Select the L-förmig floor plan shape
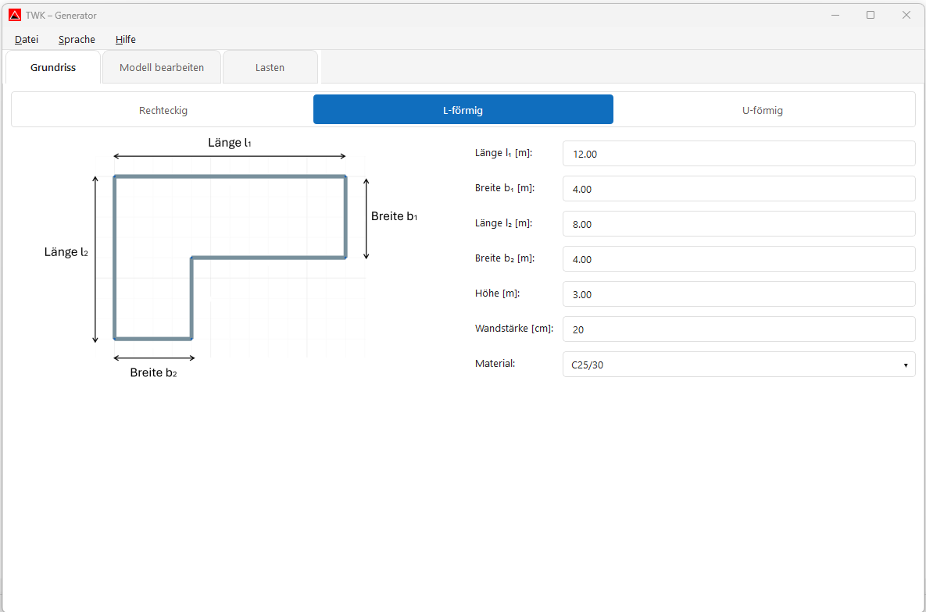 point(463,110)
